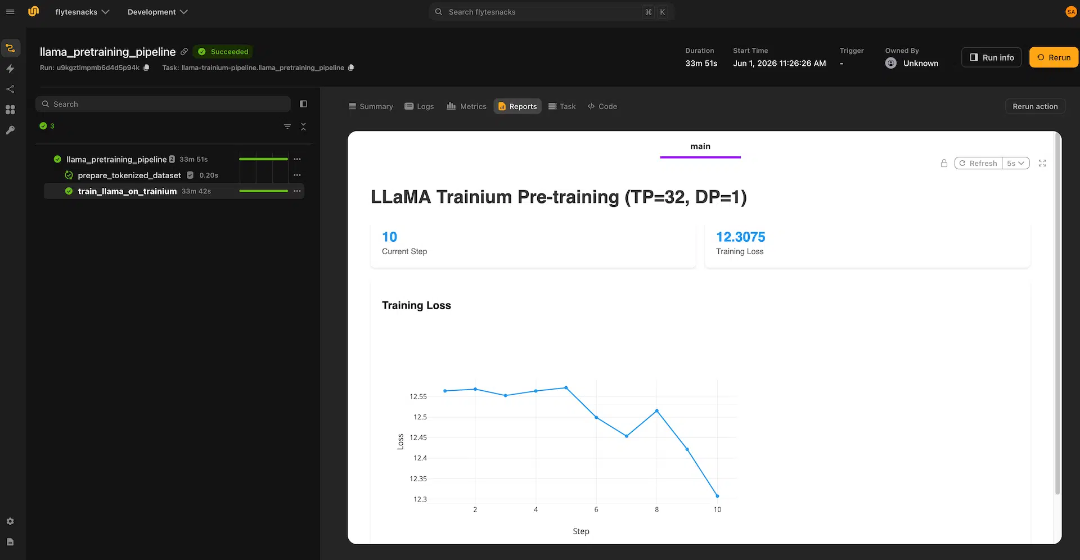Click the output badge on prepare_tokenized_dataset
Screen dimensions: 1080x560
[x=190, y=175]
